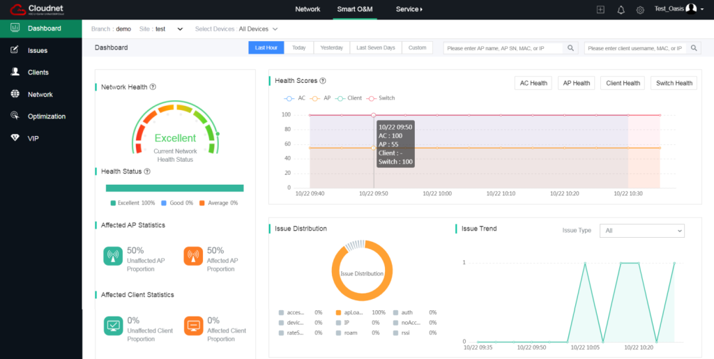Expand the site test dropdown
Viewport: 714px width, 359px height.
(x=180, y=29)
